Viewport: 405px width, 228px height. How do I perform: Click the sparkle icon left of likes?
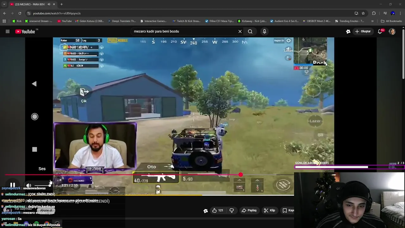206,211
